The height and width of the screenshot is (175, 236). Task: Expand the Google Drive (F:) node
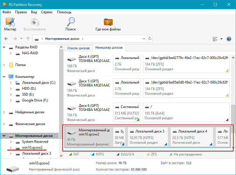11,100
